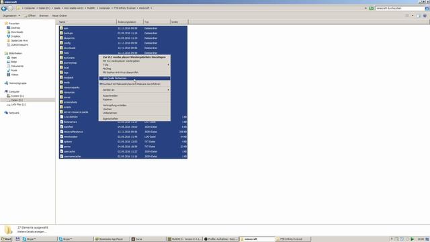Image resolution: width=430 pixels, height=242 pixels.
Task: Select Daten (D:) drive in sidebar
Action: 17,100
